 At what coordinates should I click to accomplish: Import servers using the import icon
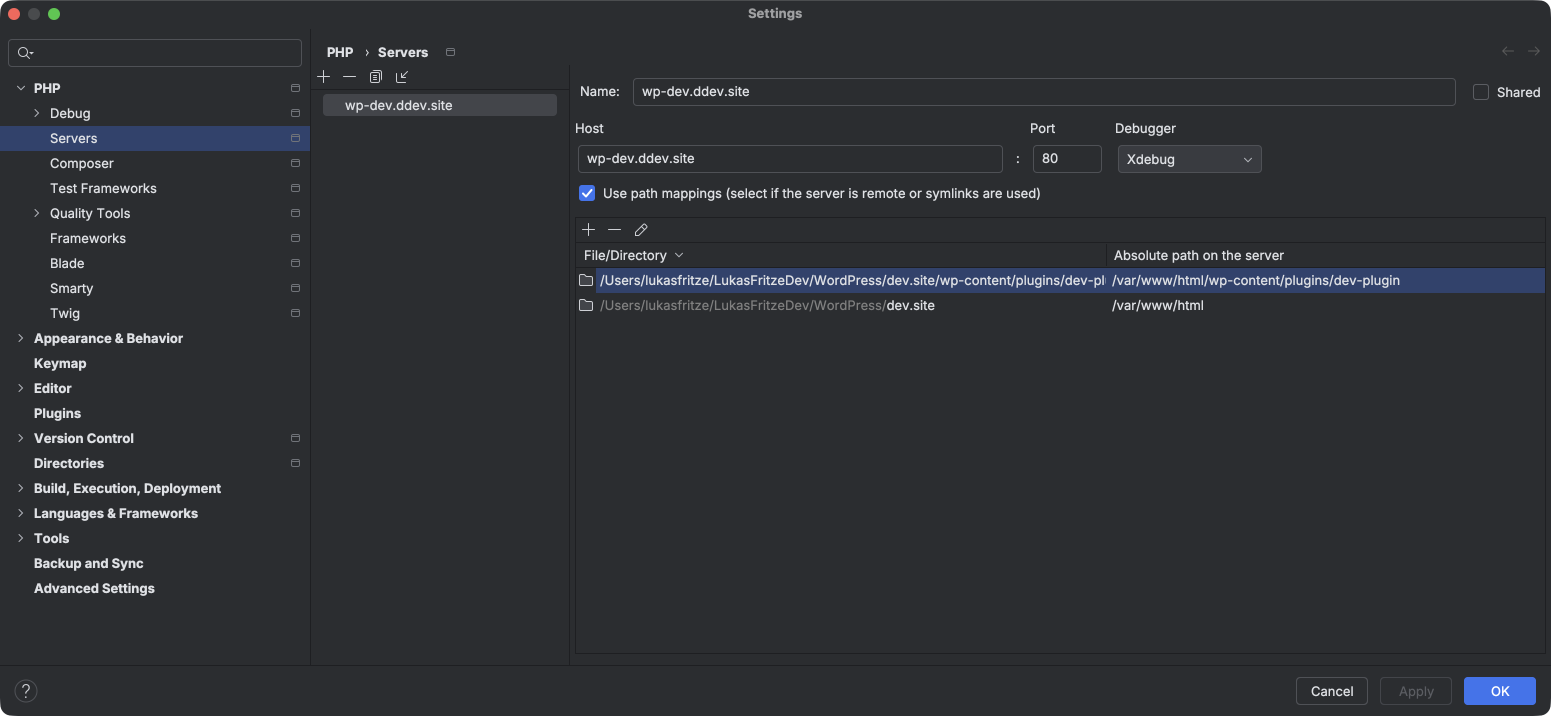pos(402,76)
